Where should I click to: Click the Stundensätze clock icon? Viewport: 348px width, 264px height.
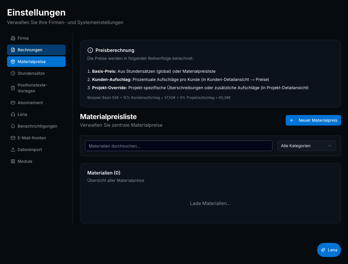point(13,73)
